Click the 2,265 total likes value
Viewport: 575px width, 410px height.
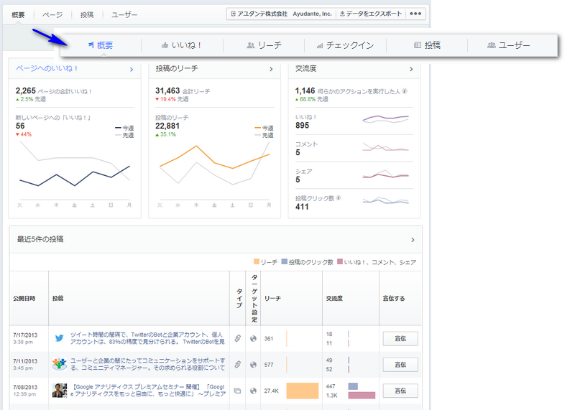tap(26, 90)
